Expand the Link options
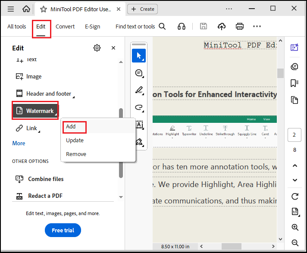Screen dimensions: 307x253 coord(28,128)
